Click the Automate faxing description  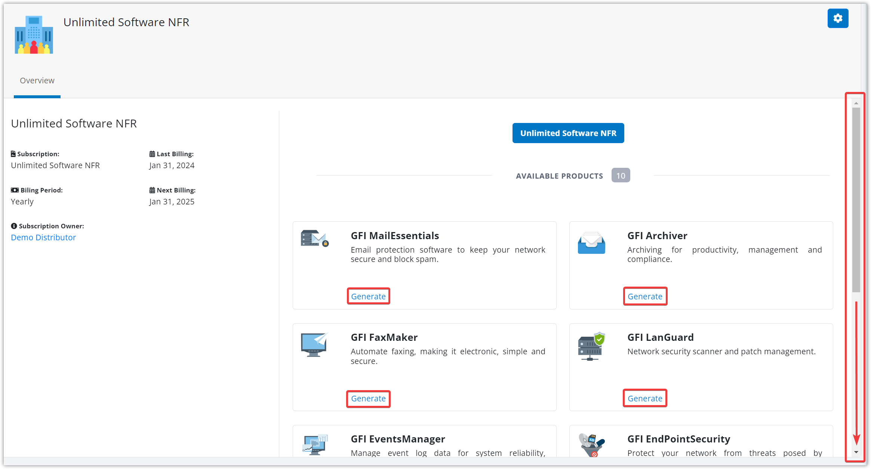tap(448, 356)
